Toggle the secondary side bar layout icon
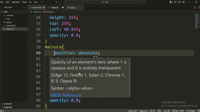200x112 pixels. [179, 2]
